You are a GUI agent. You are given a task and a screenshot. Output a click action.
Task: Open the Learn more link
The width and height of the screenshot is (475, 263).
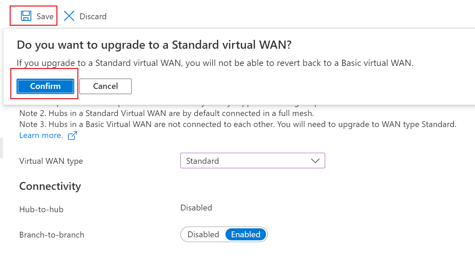[x=41, y=135]
